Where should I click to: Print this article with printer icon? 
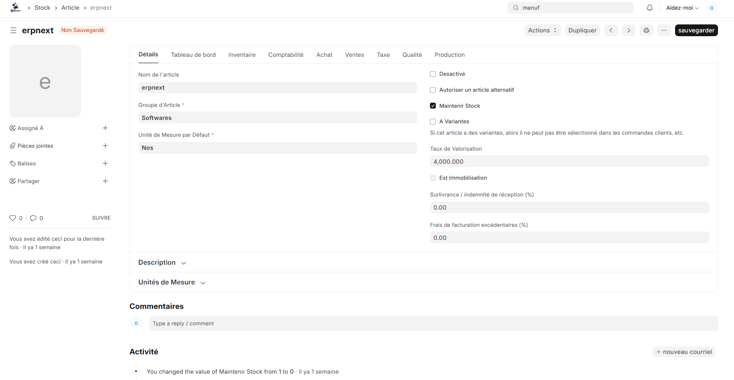(646, 30)
